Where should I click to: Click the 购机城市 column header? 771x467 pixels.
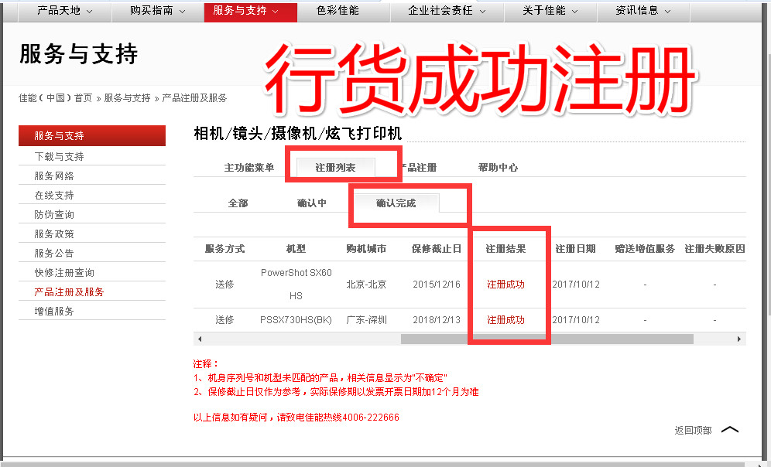[x=366, y=249]
